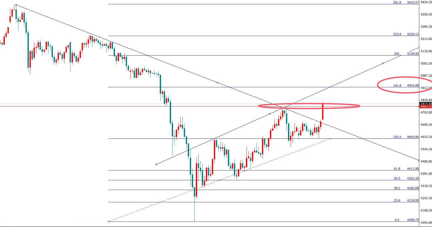Select the 200 Fibonacci extension price 5109.93

click(x=413, y=54)
